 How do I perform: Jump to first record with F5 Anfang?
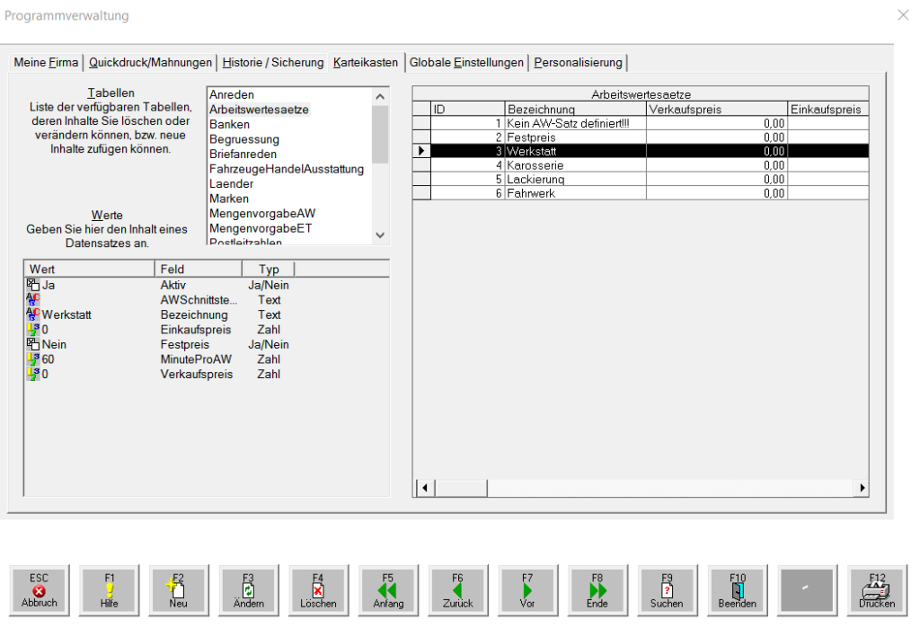click(388, 590)
